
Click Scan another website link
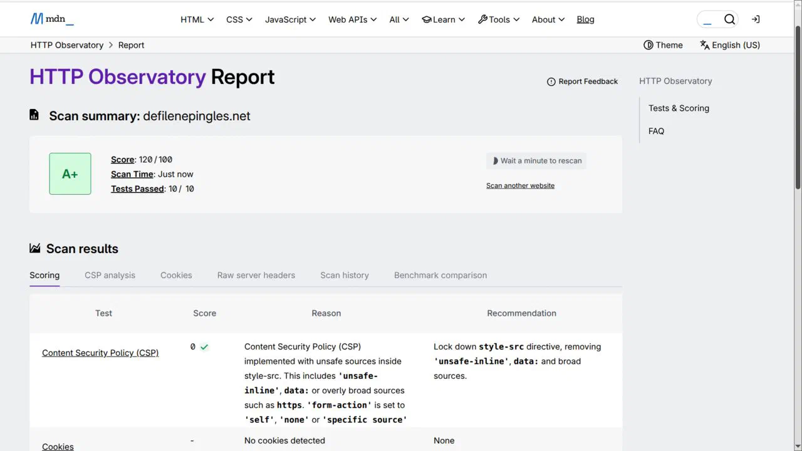(x=520, y=185)
